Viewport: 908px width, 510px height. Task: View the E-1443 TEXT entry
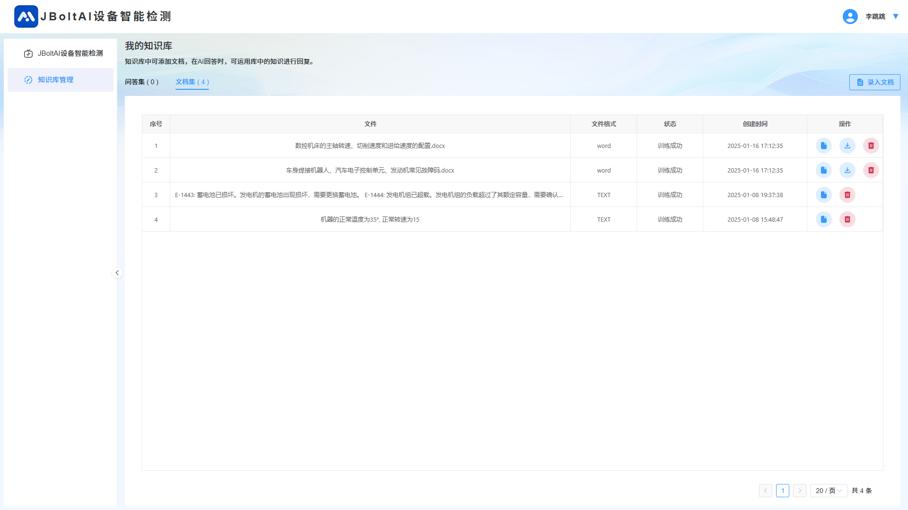(823, 195)
